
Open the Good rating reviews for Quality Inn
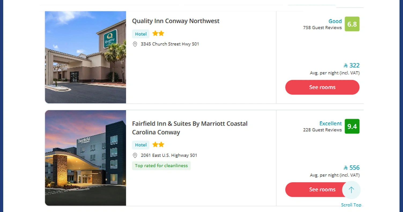335,21
